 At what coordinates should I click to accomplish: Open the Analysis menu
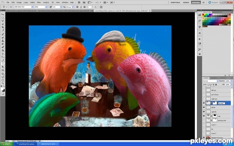(x=46, y=2)
